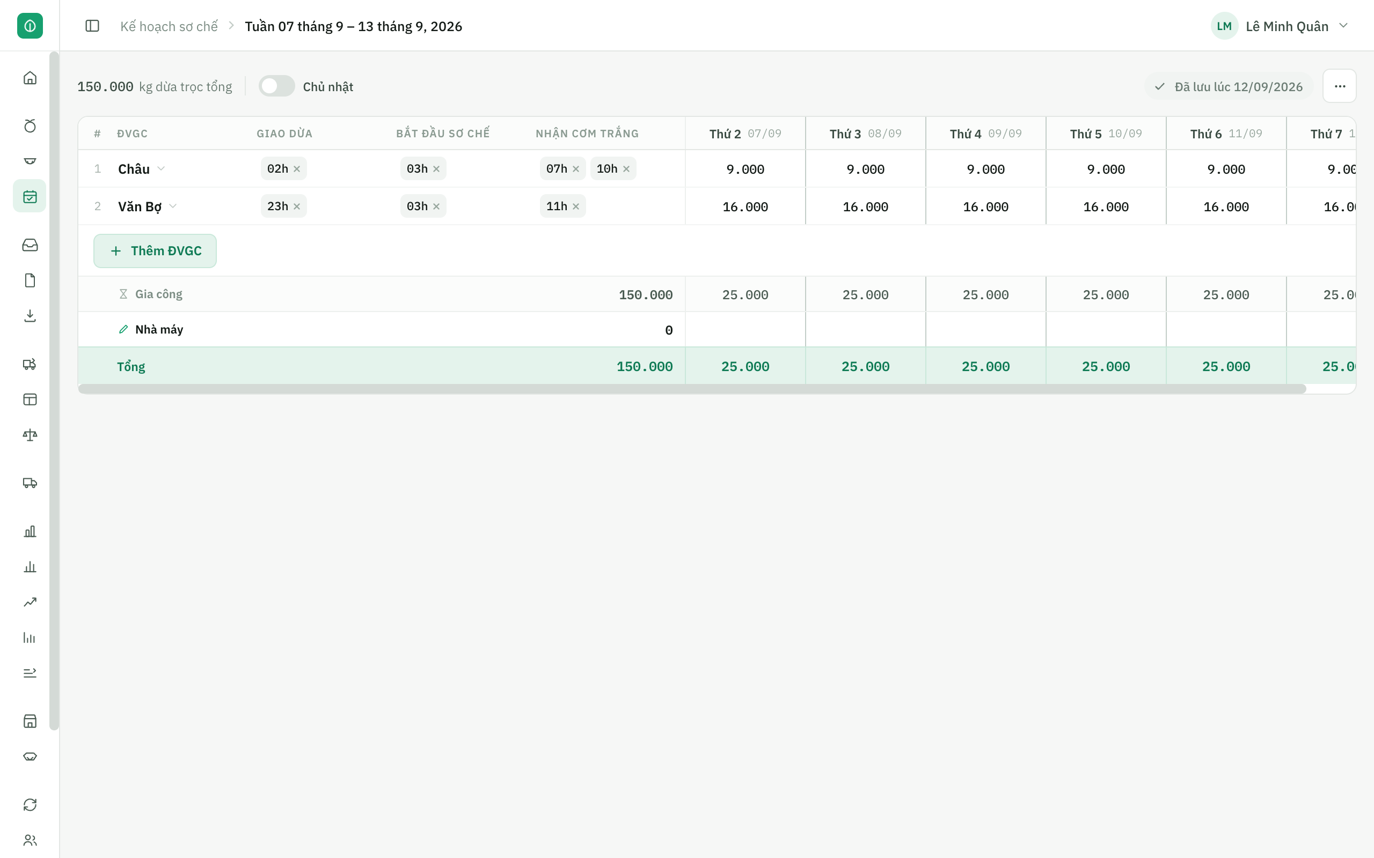Open the balance scale icon
The image size is (1374, 858).
click(x=30, y=435)
